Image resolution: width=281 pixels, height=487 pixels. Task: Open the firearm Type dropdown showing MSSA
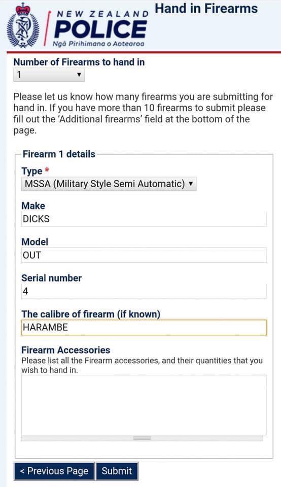(x=109, y=184)
